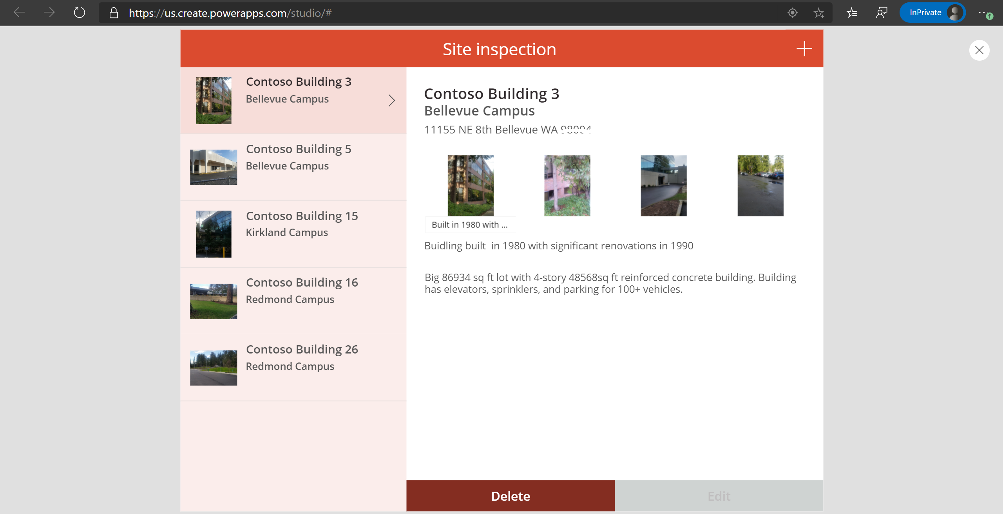Add this page to favorites star icon
The width and height of the screenshot is (1003, 514).
(x=818, y=13)
